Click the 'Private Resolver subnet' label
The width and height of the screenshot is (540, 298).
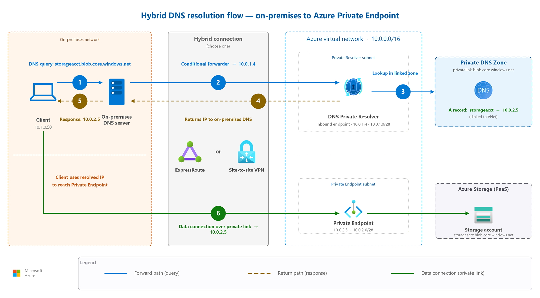[353, 58]
